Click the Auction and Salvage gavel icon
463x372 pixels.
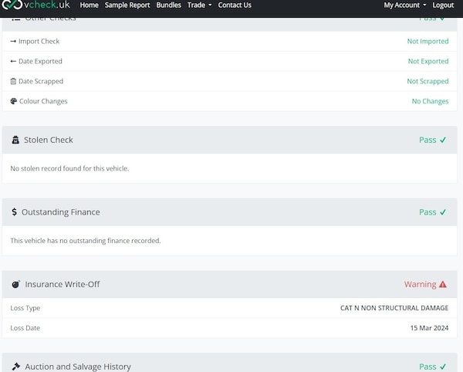[15, 367]
